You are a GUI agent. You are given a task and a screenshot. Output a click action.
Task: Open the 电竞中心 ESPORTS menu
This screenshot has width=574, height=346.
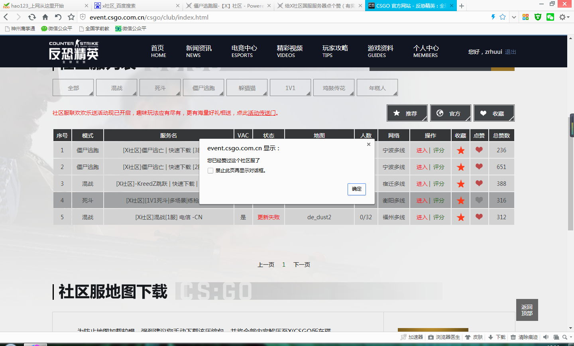244,51
